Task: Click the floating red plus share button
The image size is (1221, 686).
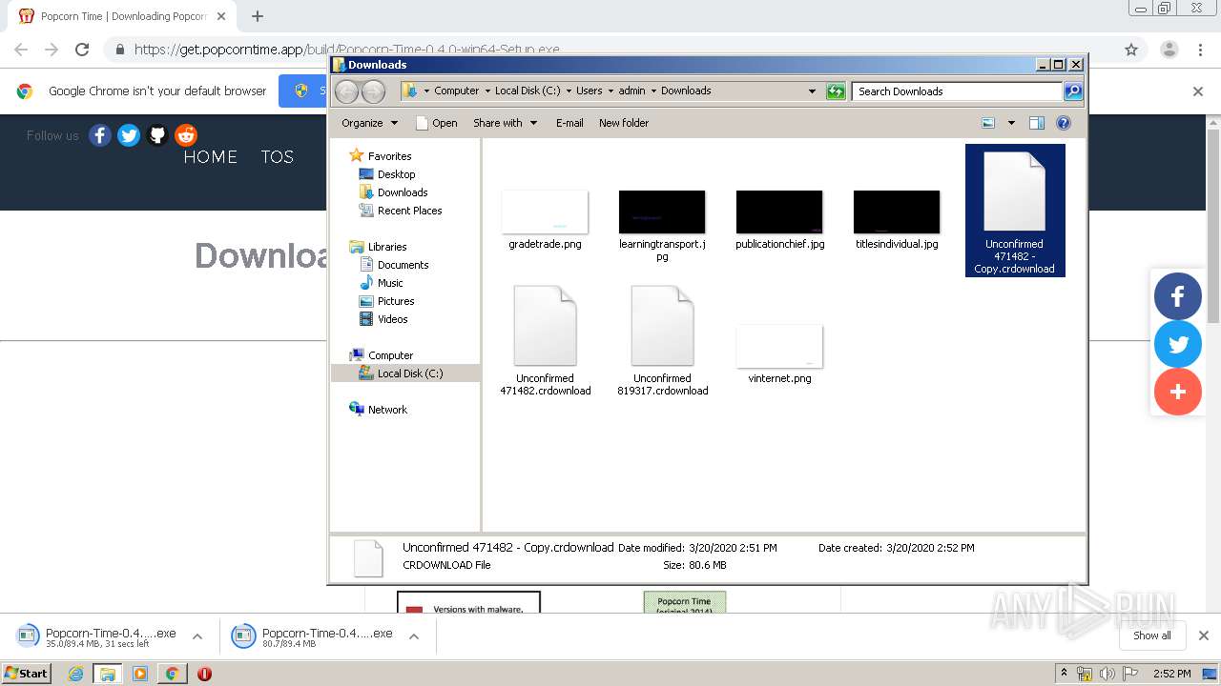Action: (x=1178, y=392)
